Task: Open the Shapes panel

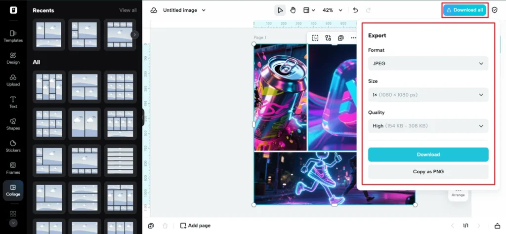Action: 13,124
